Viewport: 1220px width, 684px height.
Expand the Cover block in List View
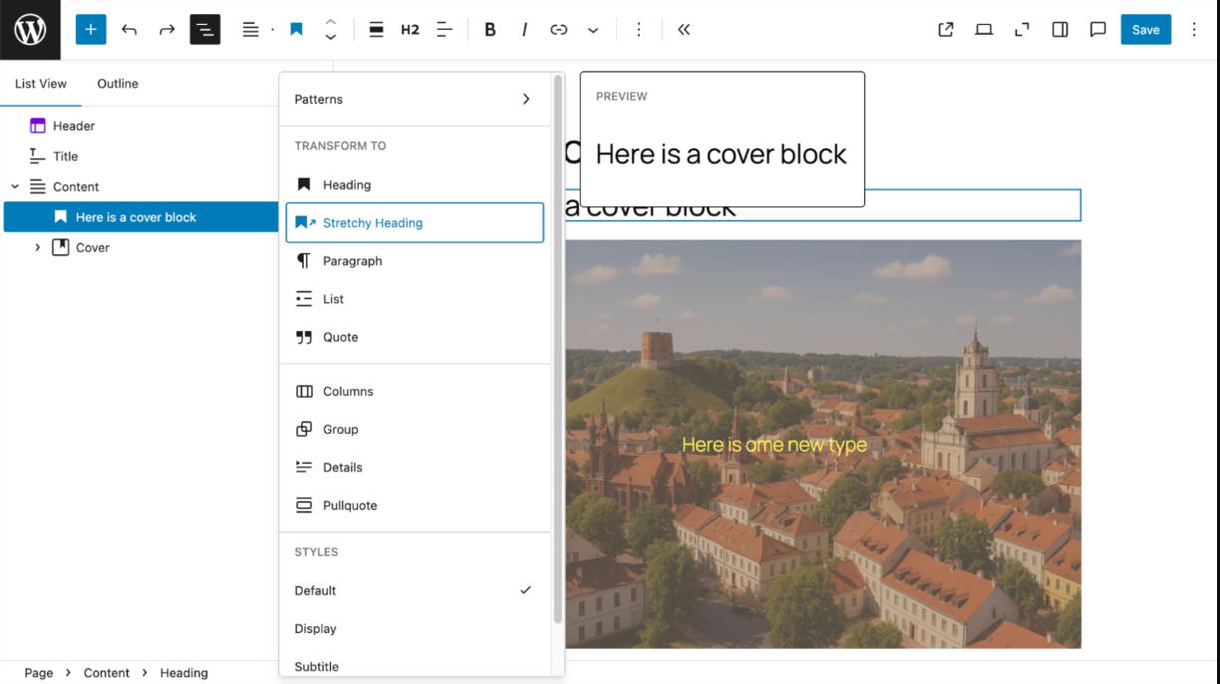(x=38, y=247)
